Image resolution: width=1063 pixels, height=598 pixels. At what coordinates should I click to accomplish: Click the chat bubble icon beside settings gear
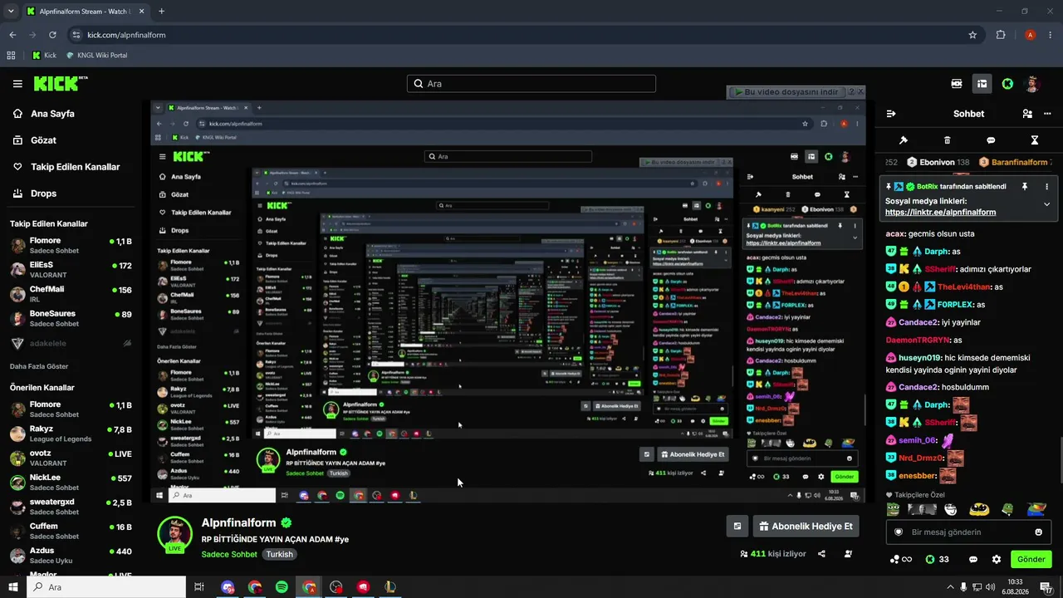(973, 560)
